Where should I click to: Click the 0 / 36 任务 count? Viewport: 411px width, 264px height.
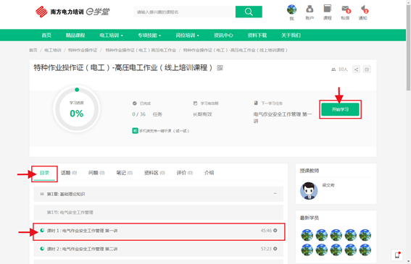pos(147,114)
